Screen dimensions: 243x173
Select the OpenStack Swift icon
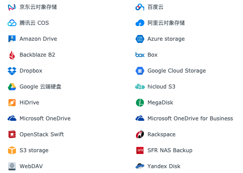12,134
